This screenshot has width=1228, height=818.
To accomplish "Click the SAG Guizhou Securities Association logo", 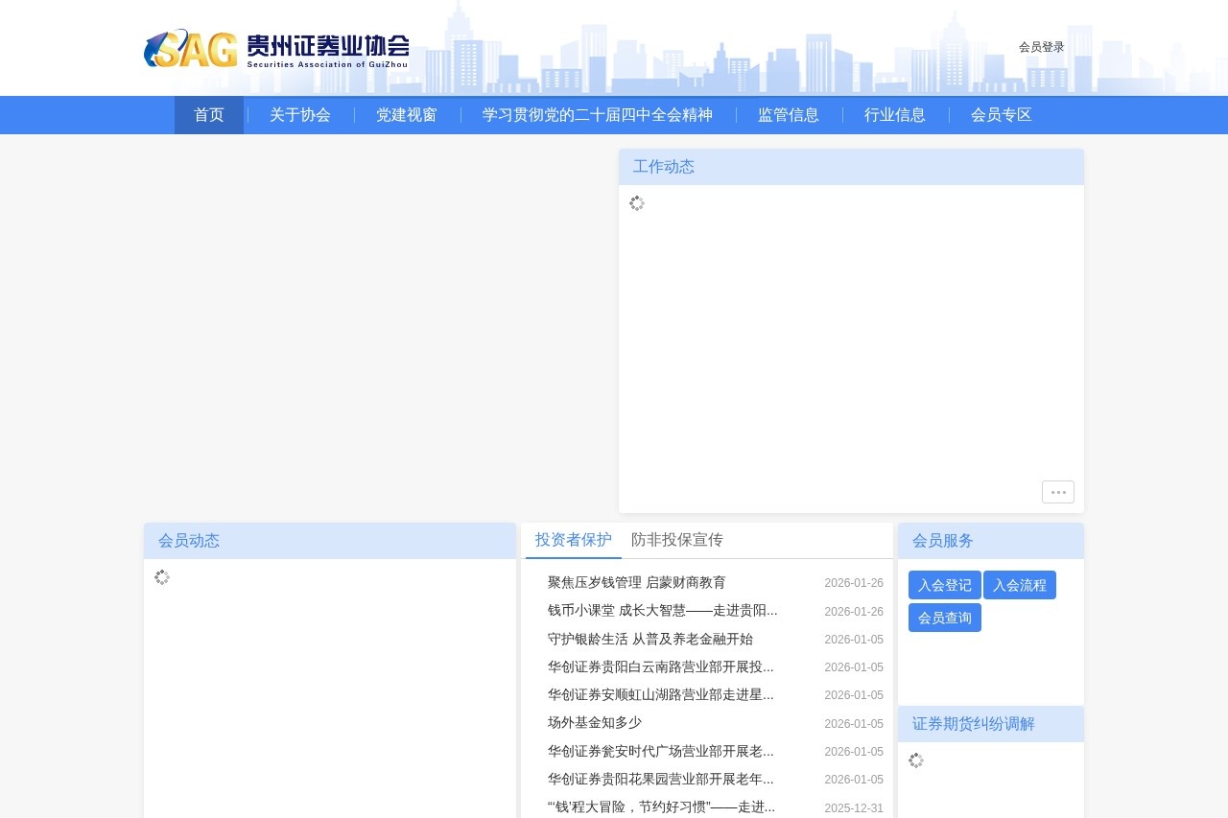I will coord(276,48).
